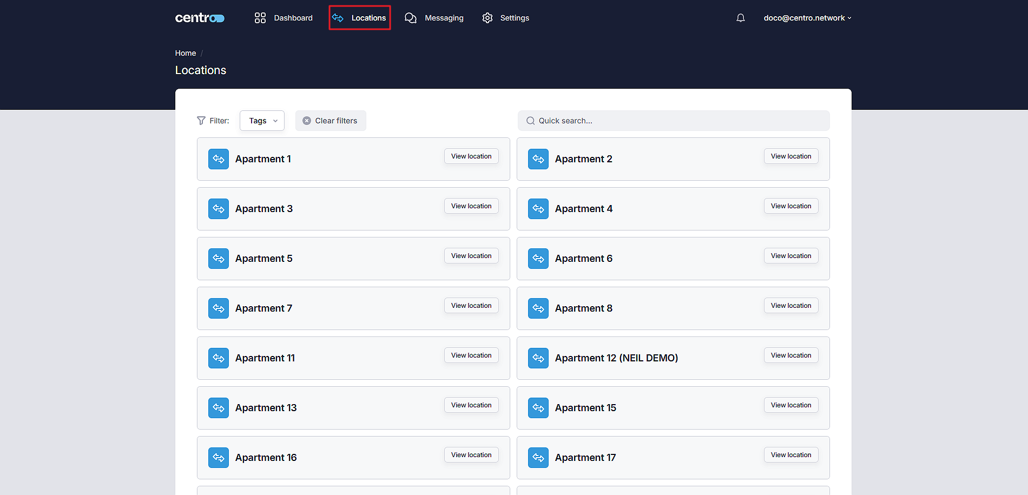This screenshot has width=1028, height=495.
Task: Click the x icon in Clear filters
Action: tap(307, 121)
